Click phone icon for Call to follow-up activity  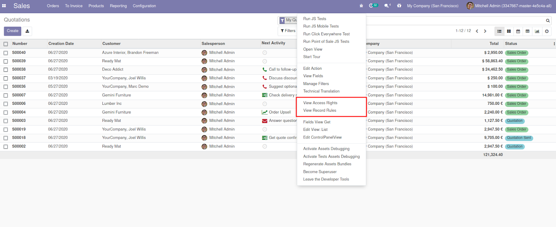pyautogui.click(x=265, y=69)
